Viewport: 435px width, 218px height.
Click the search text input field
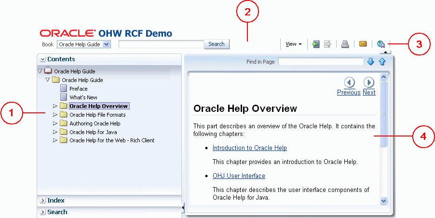[x=162, y=44]
